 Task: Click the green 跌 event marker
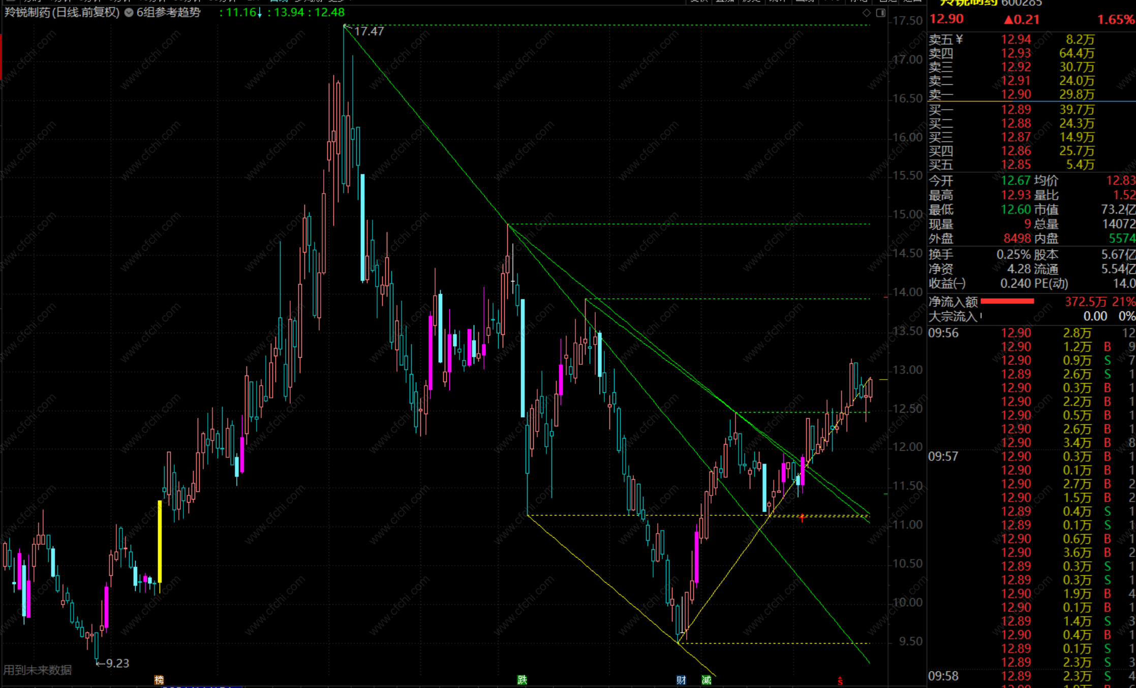click(522, 680)
